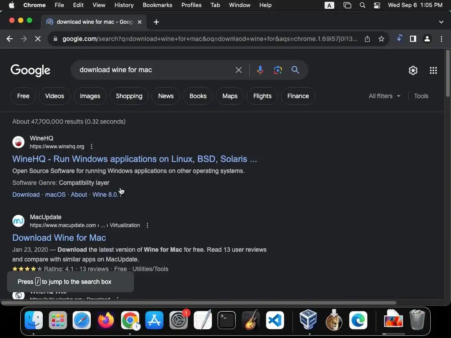451x338 pixels.
Task: Open more options for MacUpdate result
Action: tap(147, 225)
